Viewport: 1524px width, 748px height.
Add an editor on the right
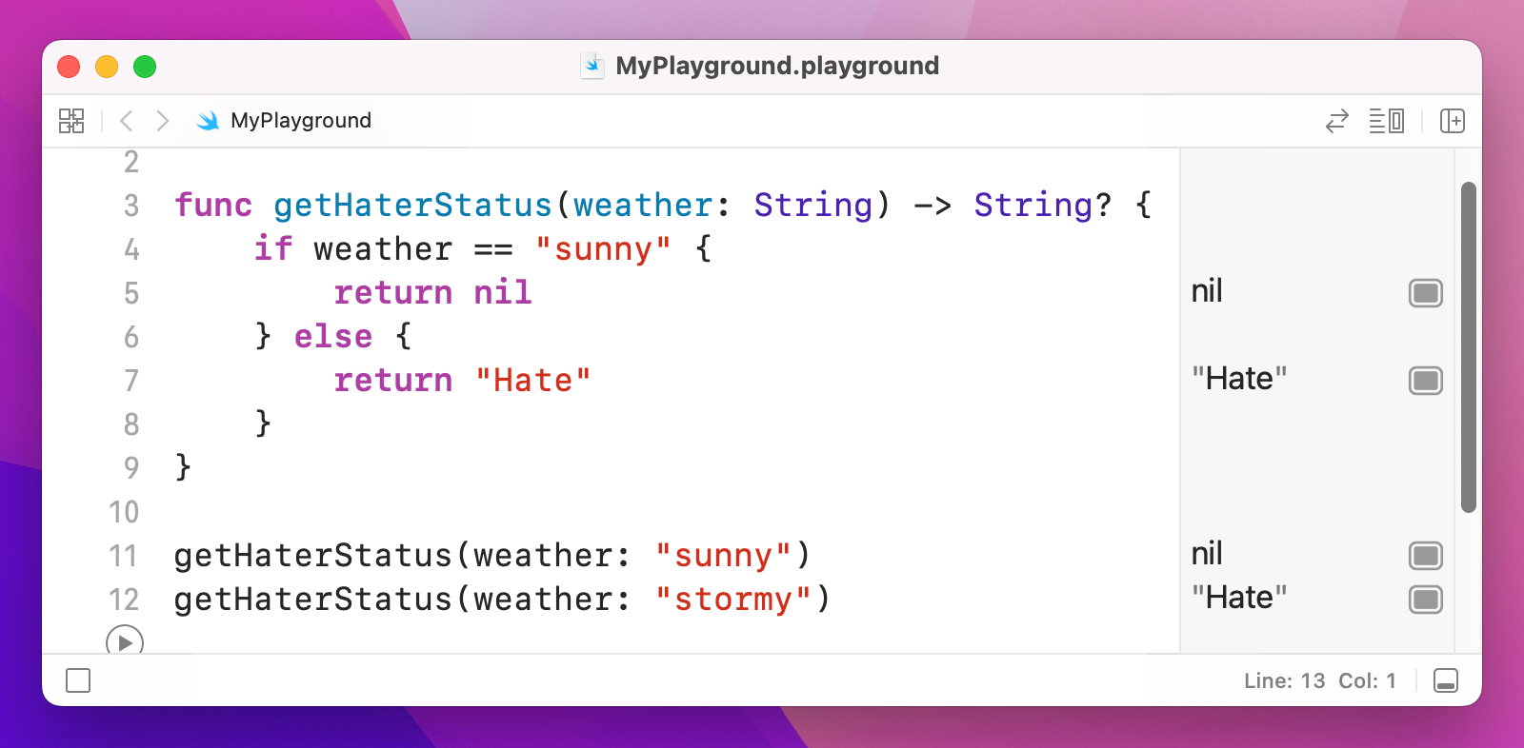(1453, 121)
